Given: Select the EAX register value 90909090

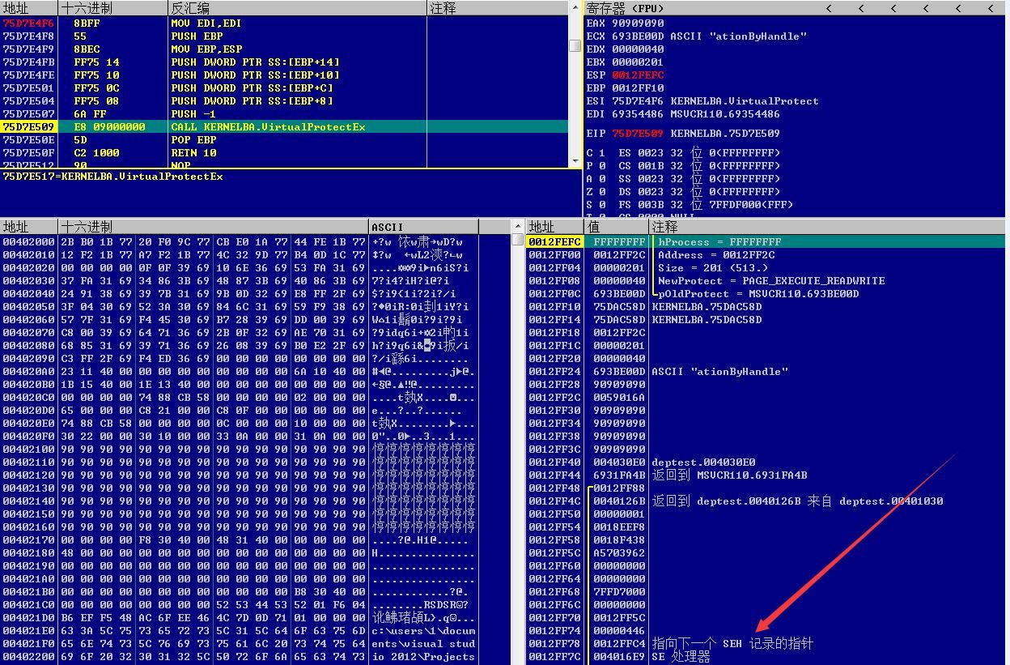Looking at the screenshot, I should click(x=638, y=23).
